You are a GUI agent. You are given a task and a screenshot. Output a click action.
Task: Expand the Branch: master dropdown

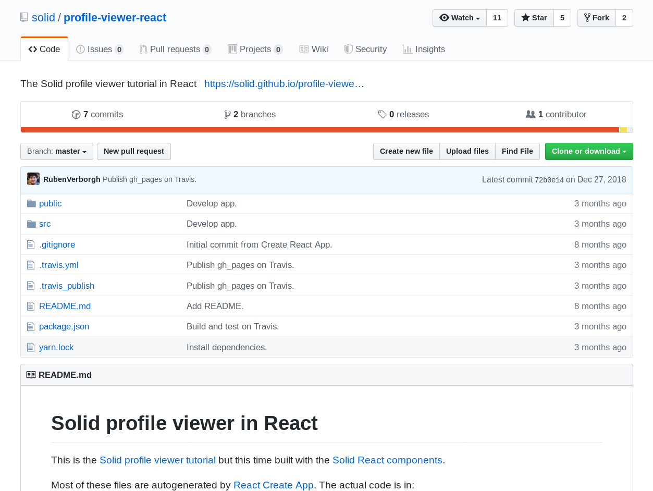(x=57, y=151)
